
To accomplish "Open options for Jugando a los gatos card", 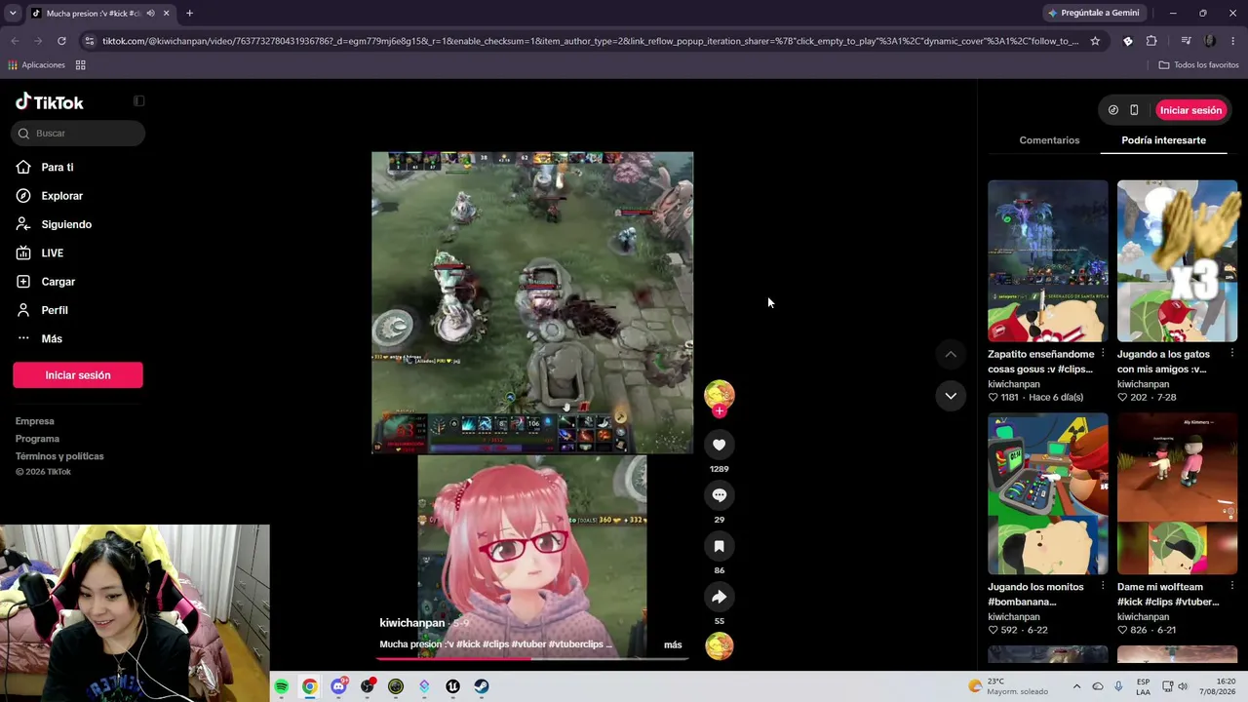I will pyautogui.click(x=1232, y=354).
